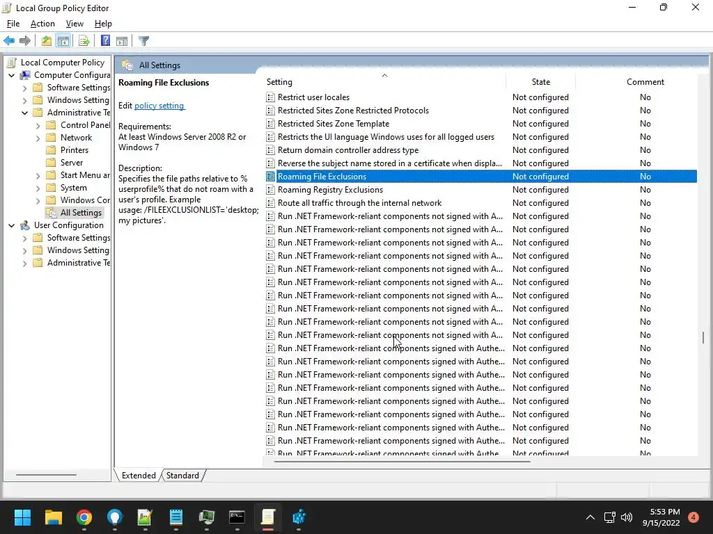Click the Local Computer Policy root icon

click(13, 63)
